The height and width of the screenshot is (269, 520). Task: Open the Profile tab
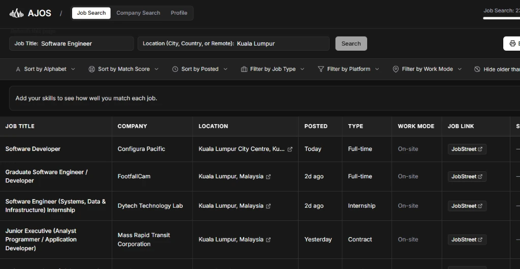[179, 13]
